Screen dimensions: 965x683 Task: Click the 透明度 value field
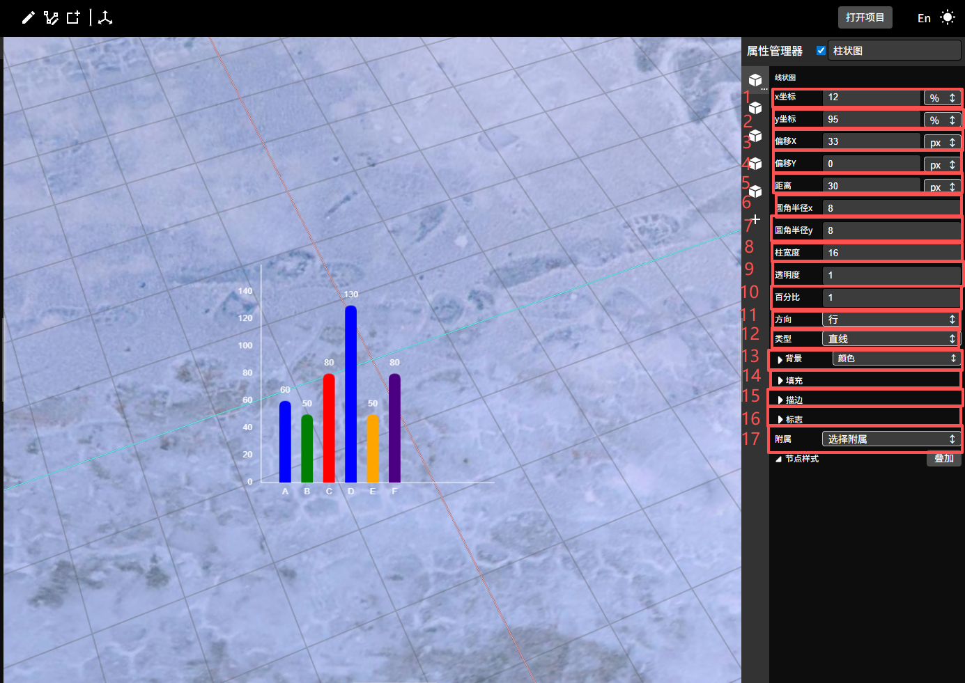pos(891,275)
